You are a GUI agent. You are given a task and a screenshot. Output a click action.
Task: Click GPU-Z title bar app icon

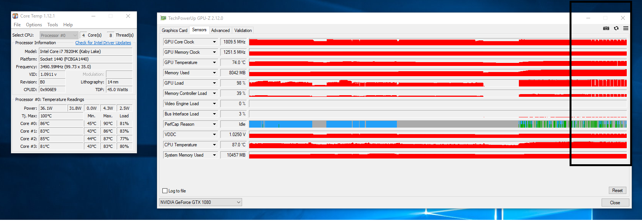163,18
